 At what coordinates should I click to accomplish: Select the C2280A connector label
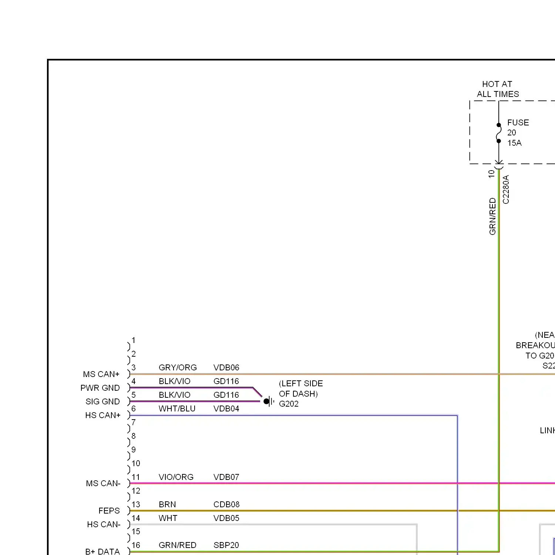click(506, 189)
